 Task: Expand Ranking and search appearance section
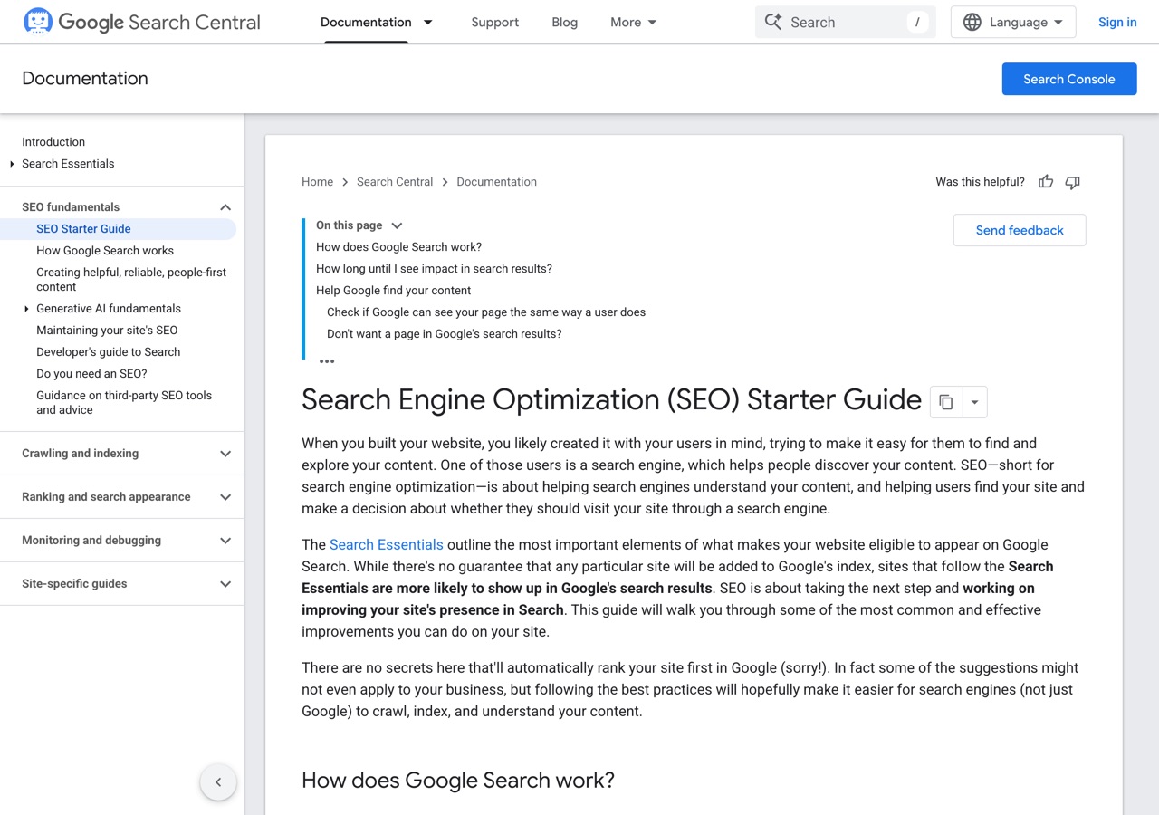225,497
